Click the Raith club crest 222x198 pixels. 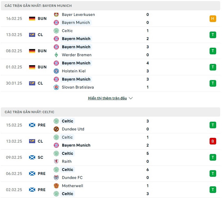pyautogui.click(x=56, y=161)
